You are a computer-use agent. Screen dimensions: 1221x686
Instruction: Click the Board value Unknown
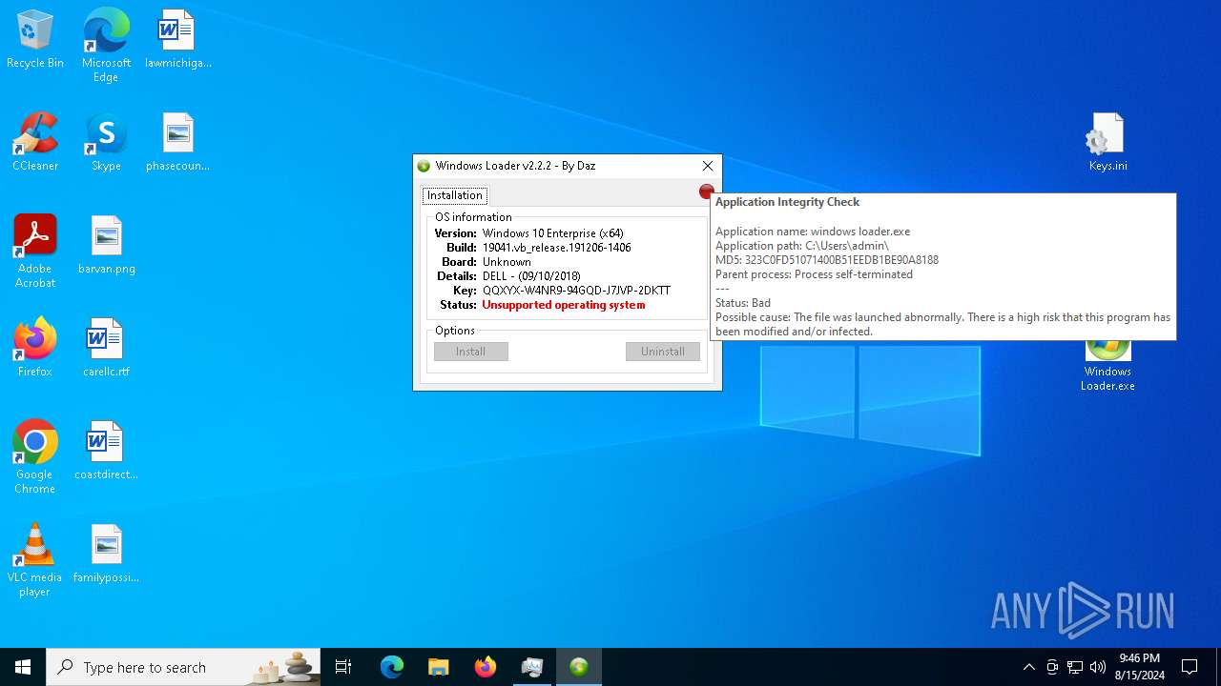click(507, 262)
